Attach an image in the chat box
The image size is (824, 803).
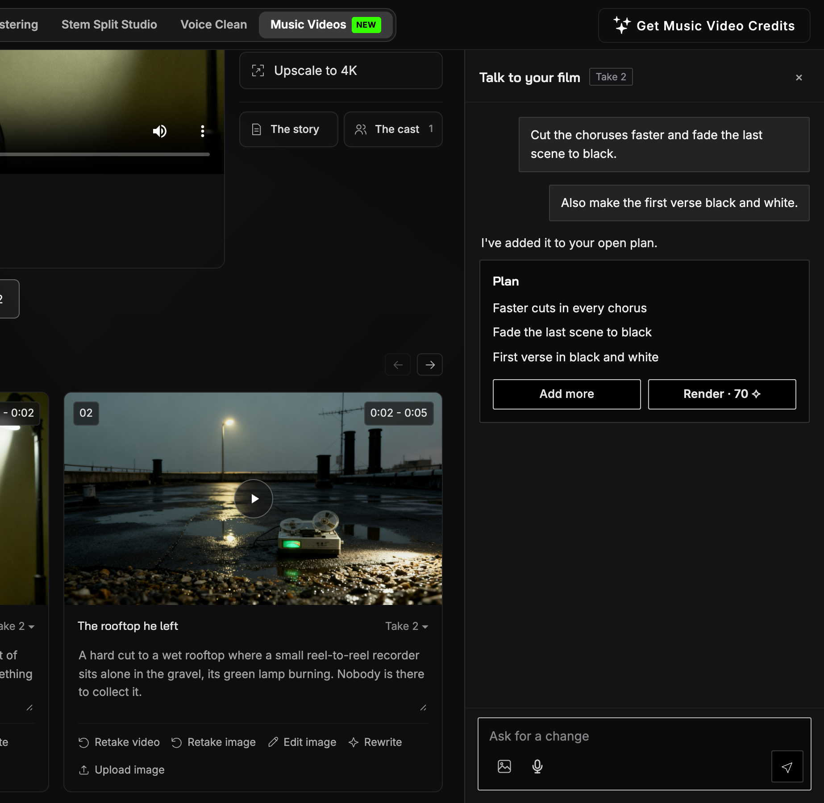click(x=504, y=766)
